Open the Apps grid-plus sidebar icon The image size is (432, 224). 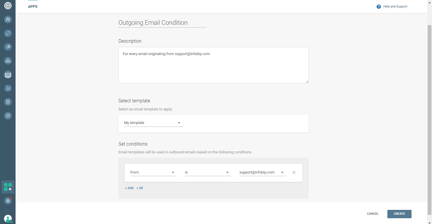tap(8, 187)
